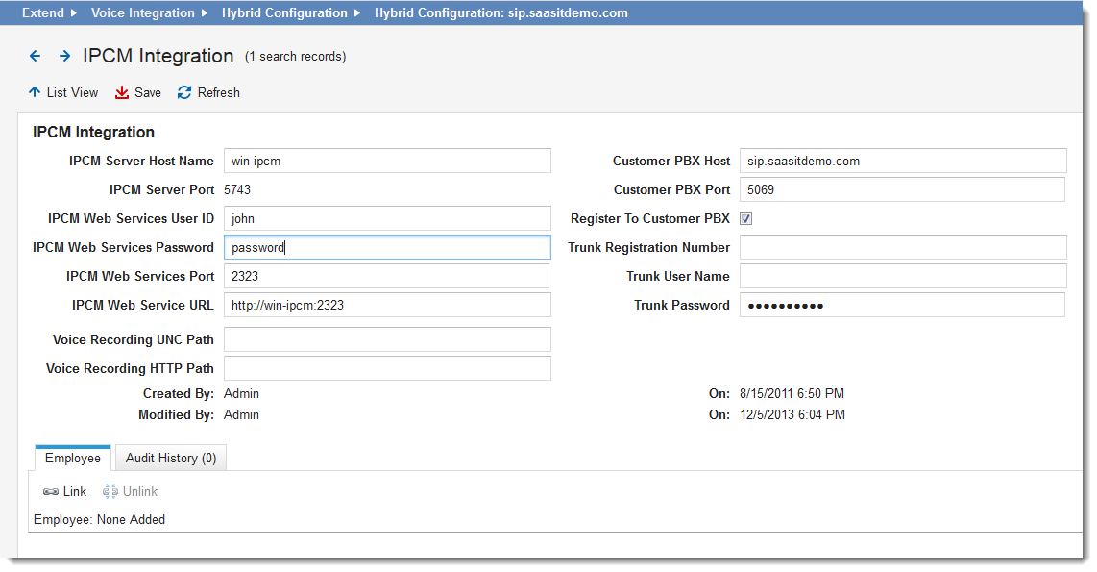Click the grayed Unlink icon
Viewport: 1097px width, 572px height.
112,491
